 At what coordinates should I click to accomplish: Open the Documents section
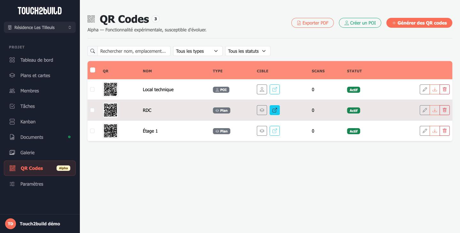tap(40, 137)
